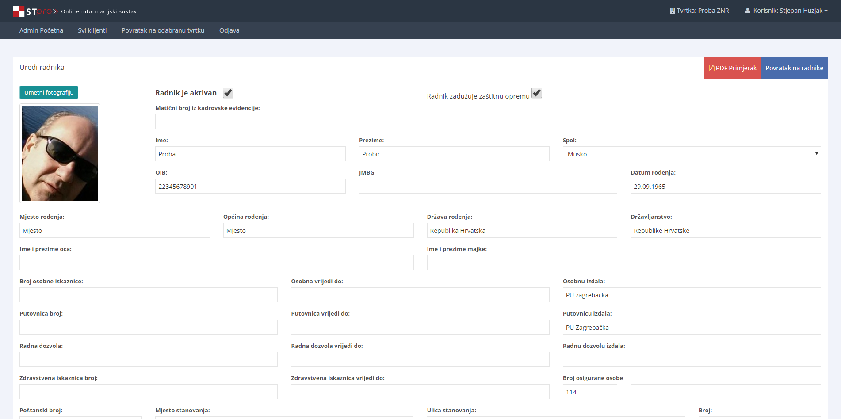
Task: Focus the Ime input field
Action: (250, 154)
